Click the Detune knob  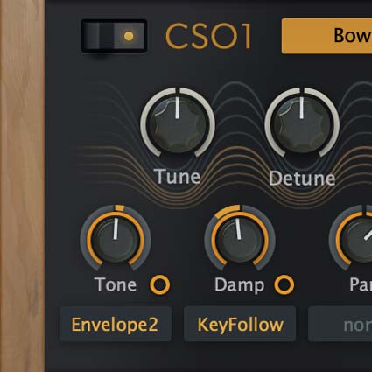click(x=302, y=124)
